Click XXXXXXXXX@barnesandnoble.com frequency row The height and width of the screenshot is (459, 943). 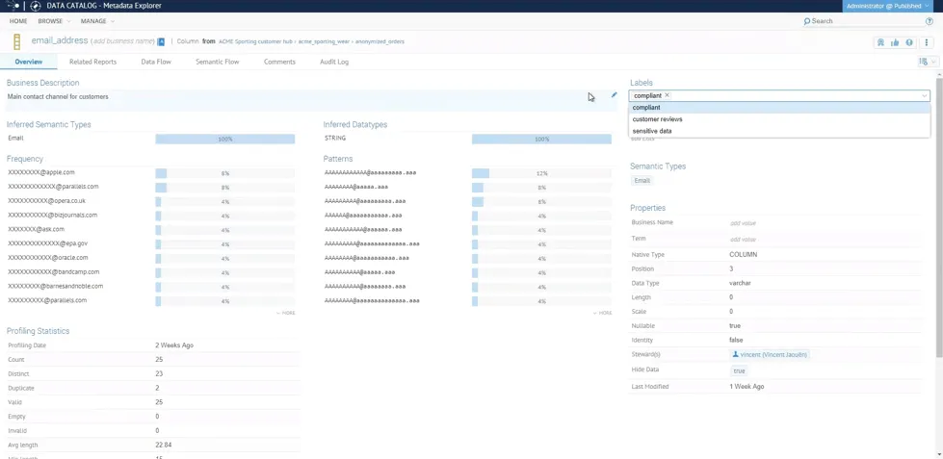tap(151, 286)
